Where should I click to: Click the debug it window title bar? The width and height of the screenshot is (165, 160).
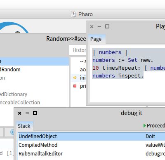pyautogui.click(x=132, y=113)
